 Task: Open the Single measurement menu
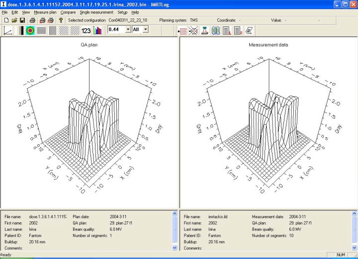(96, 12)
